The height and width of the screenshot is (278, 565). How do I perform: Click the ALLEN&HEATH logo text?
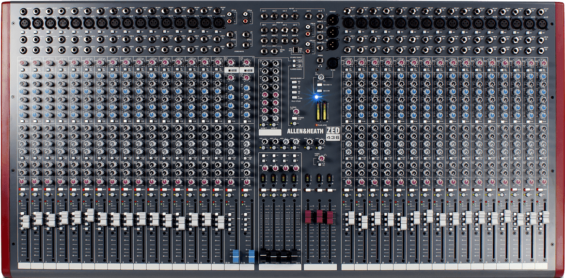(x=305, y=132)
